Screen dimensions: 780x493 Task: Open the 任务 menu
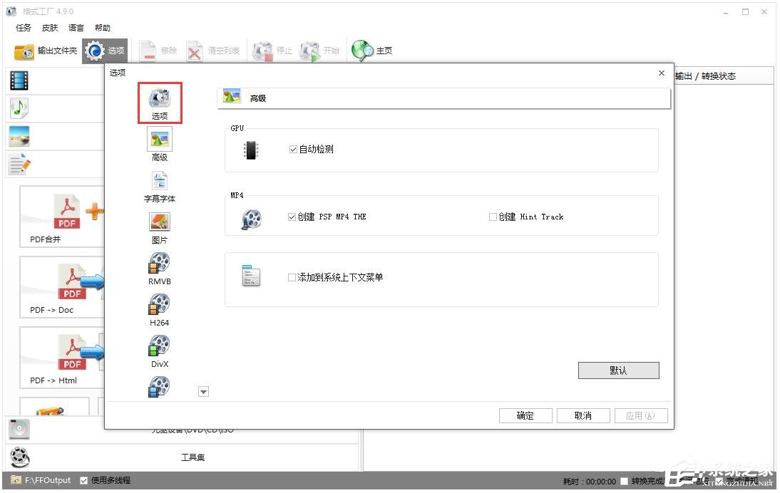coord(24,28)
